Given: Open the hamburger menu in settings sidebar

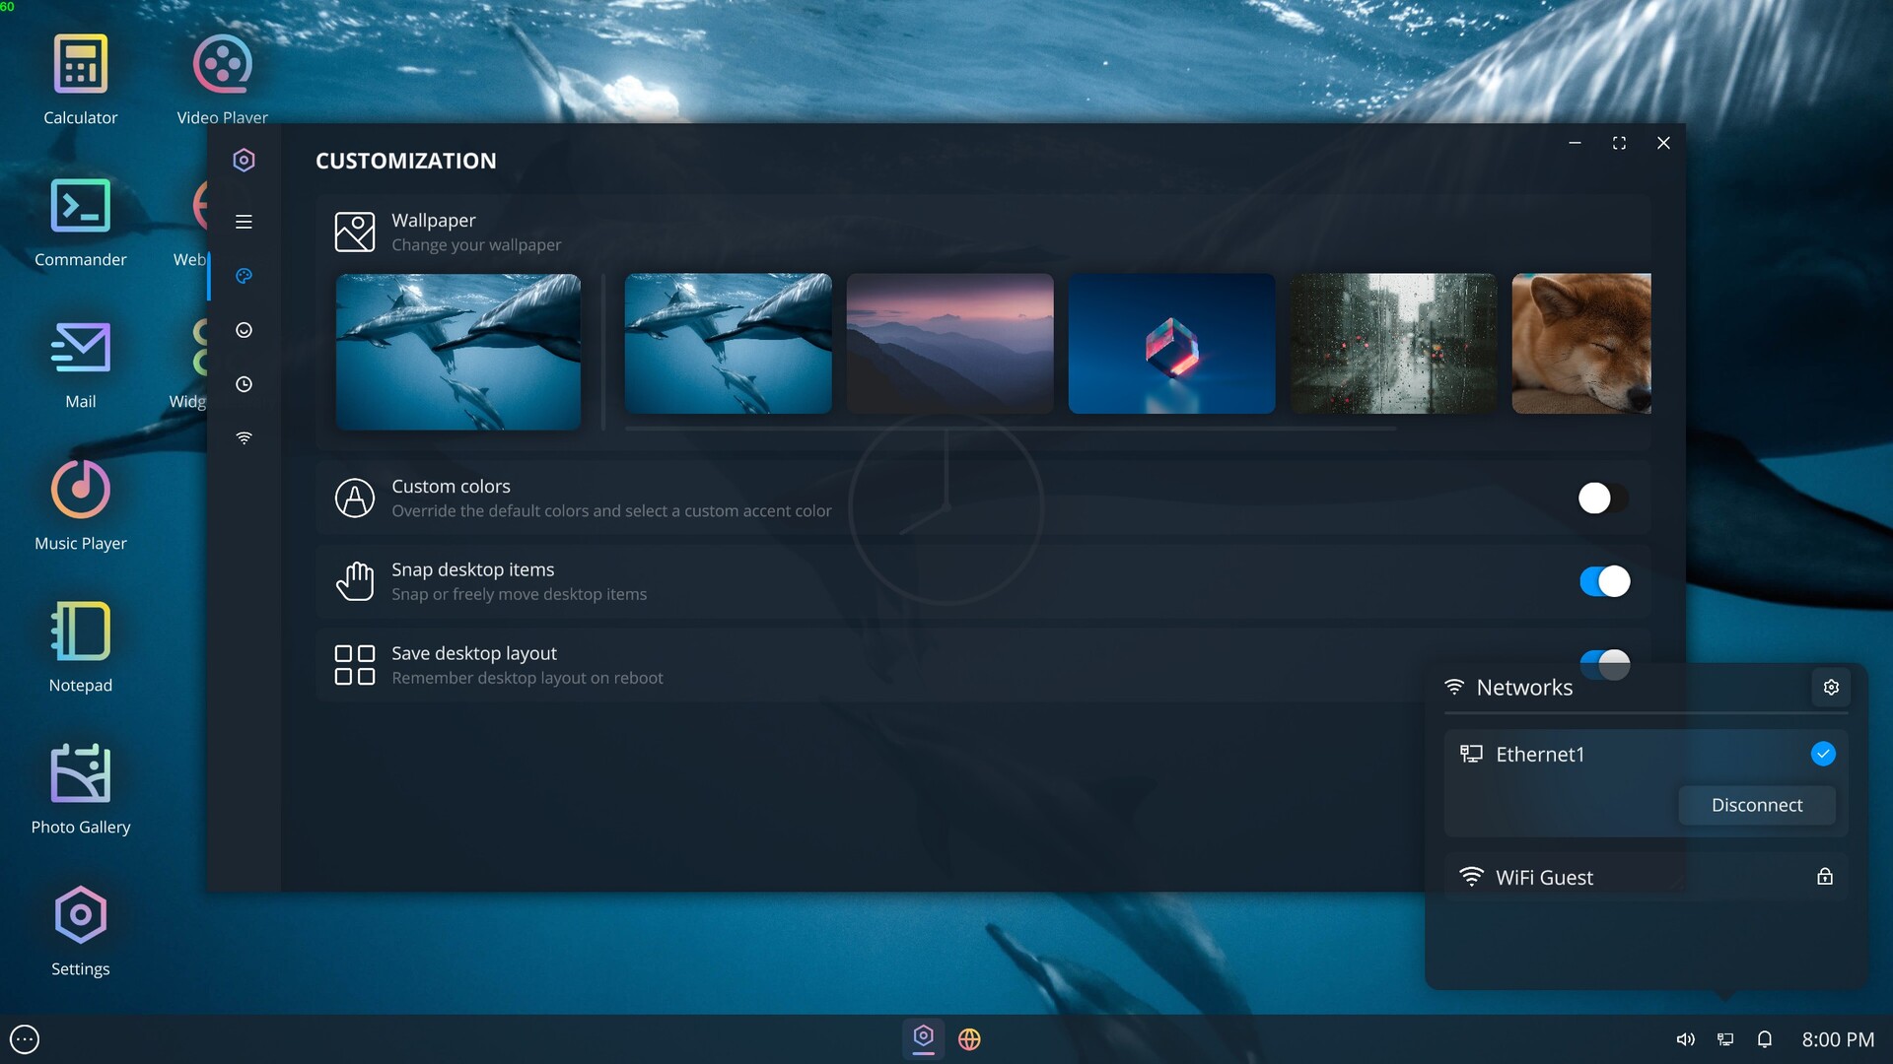Looking at the screenshot, I should [x=244, y=222].
